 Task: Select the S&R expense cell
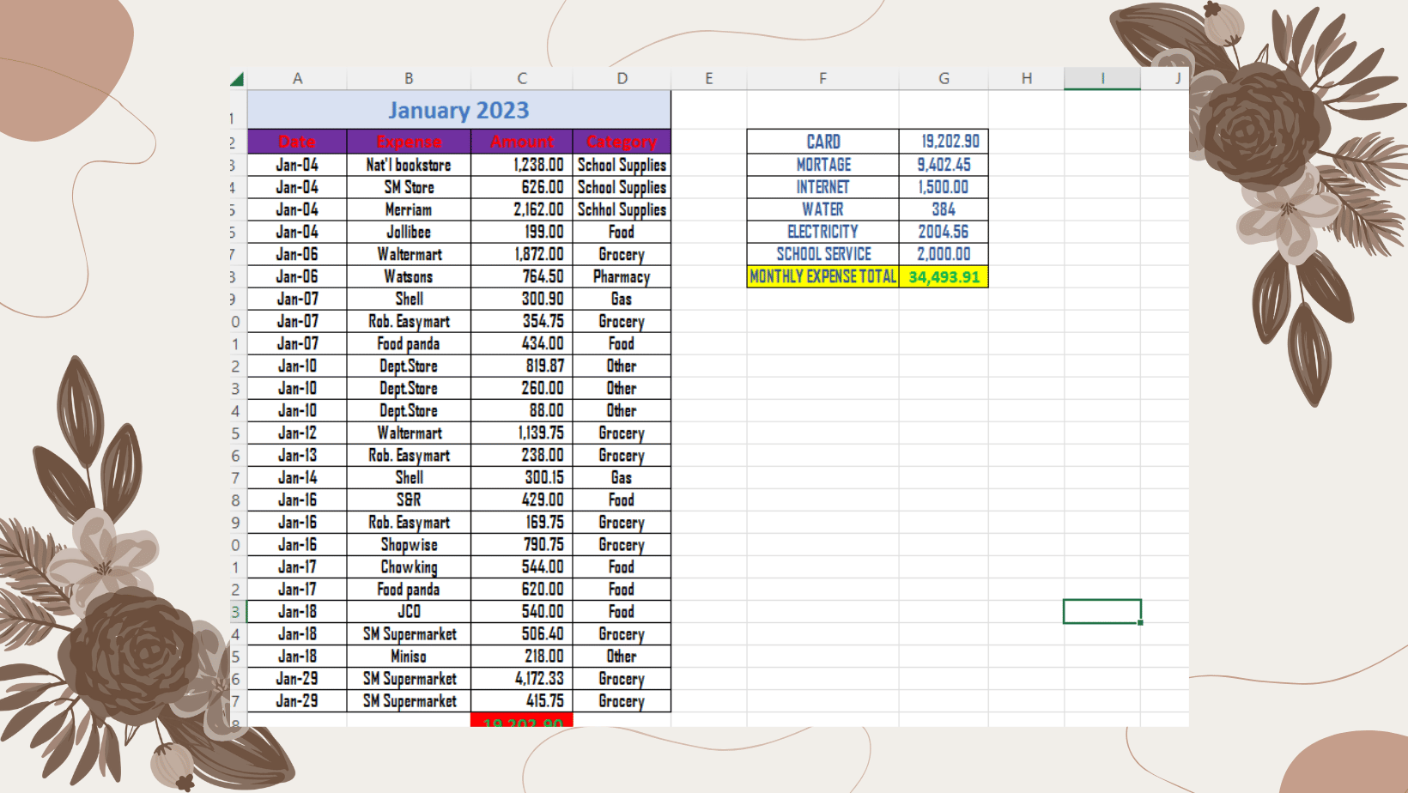pos(409,499)
